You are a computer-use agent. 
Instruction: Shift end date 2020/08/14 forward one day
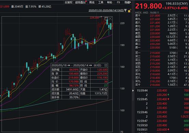(91, 65)
